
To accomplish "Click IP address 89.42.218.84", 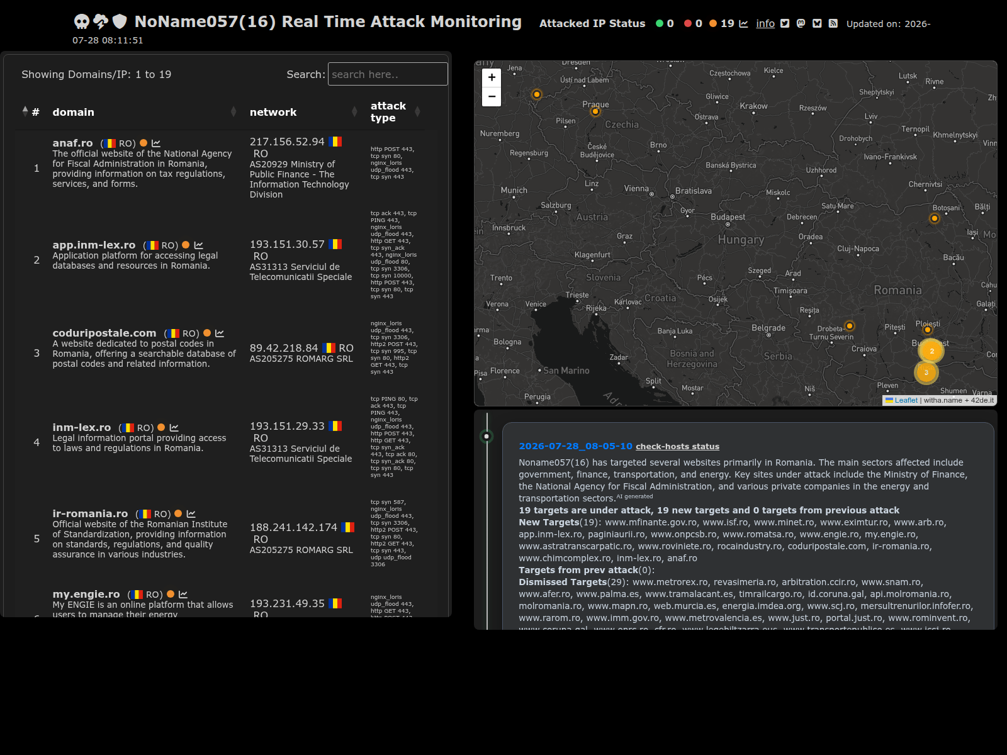I will 284,349.
